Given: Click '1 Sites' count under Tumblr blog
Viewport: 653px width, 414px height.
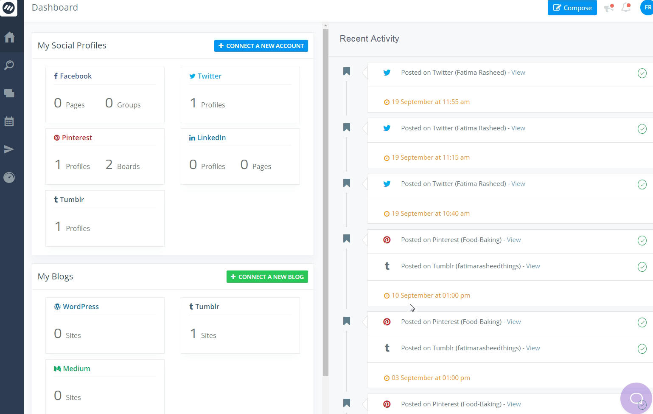Looking at the screenshot, I should (203, 334).
